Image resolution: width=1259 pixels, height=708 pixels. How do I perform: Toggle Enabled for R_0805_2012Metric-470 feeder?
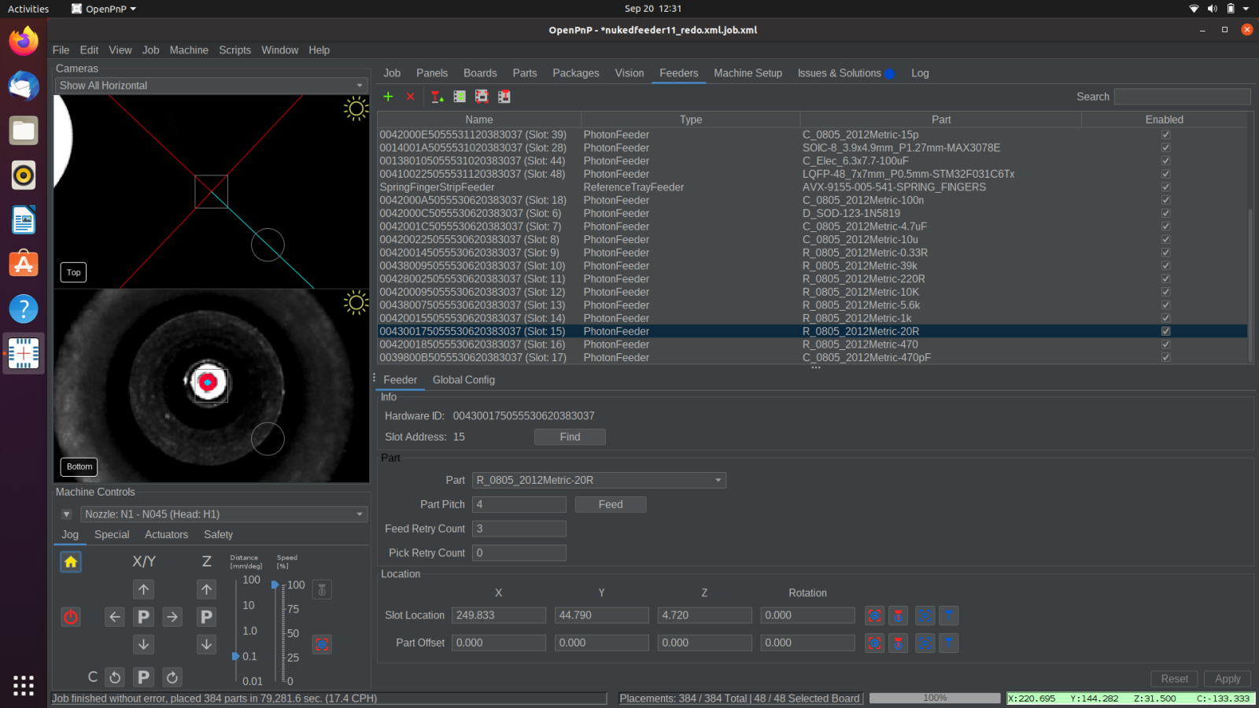click(1165, 345)
